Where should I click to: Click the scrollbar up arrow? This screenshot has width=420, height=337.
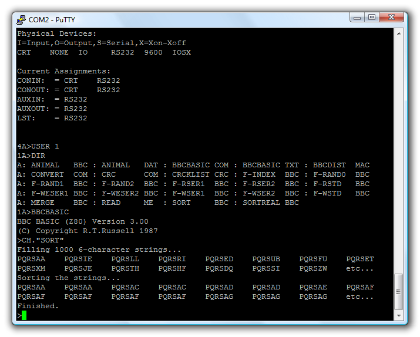tap(399, 33)
